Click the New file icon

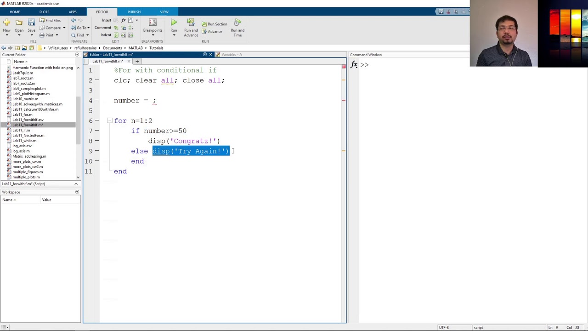click(x=6, y=23)
